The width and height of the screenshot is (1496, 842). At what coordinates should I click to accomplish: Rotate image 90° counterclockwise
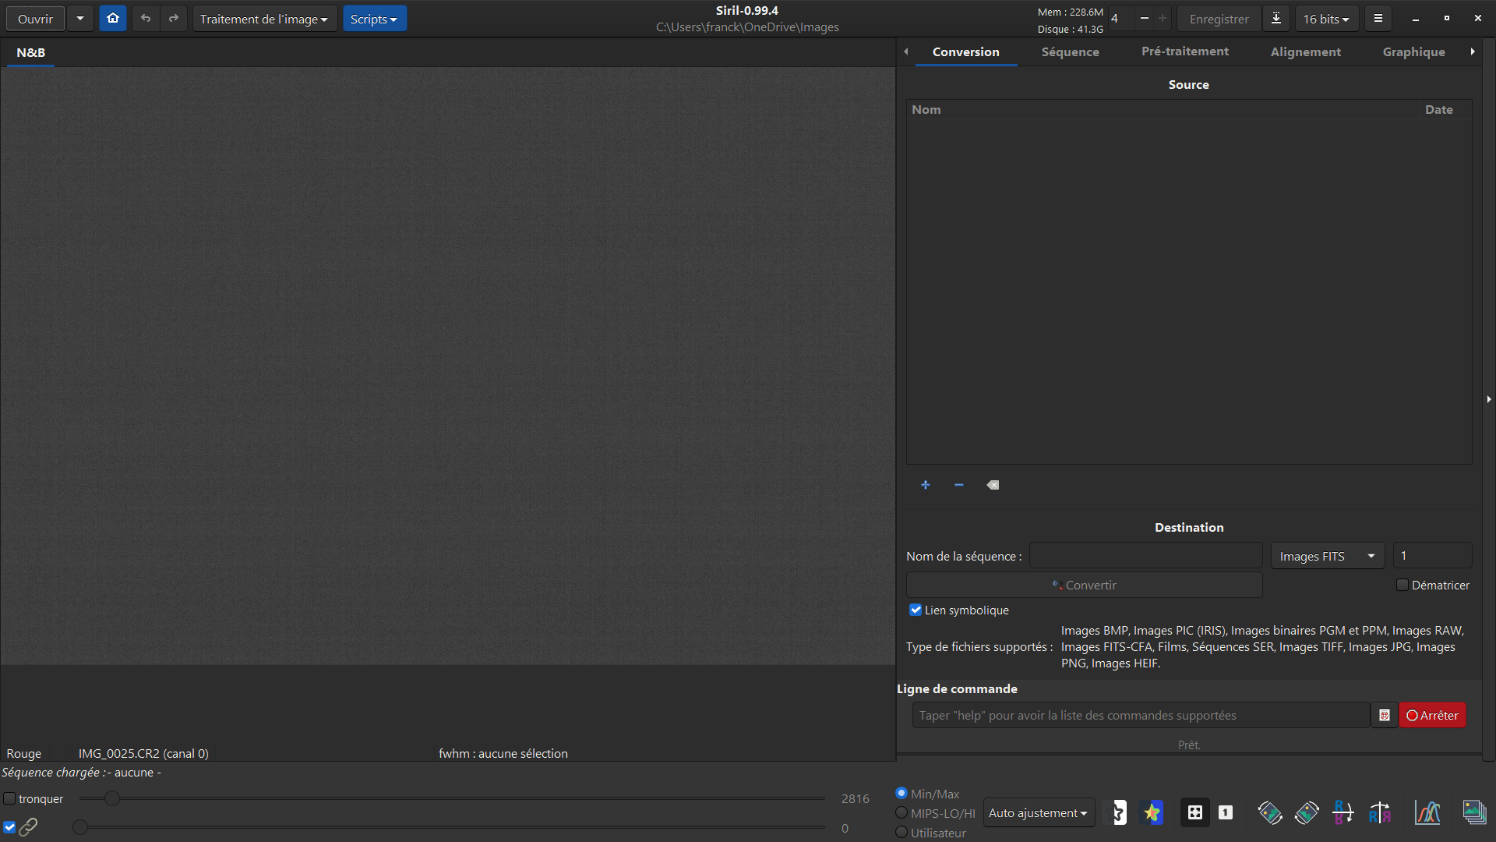click(1269, 812)
